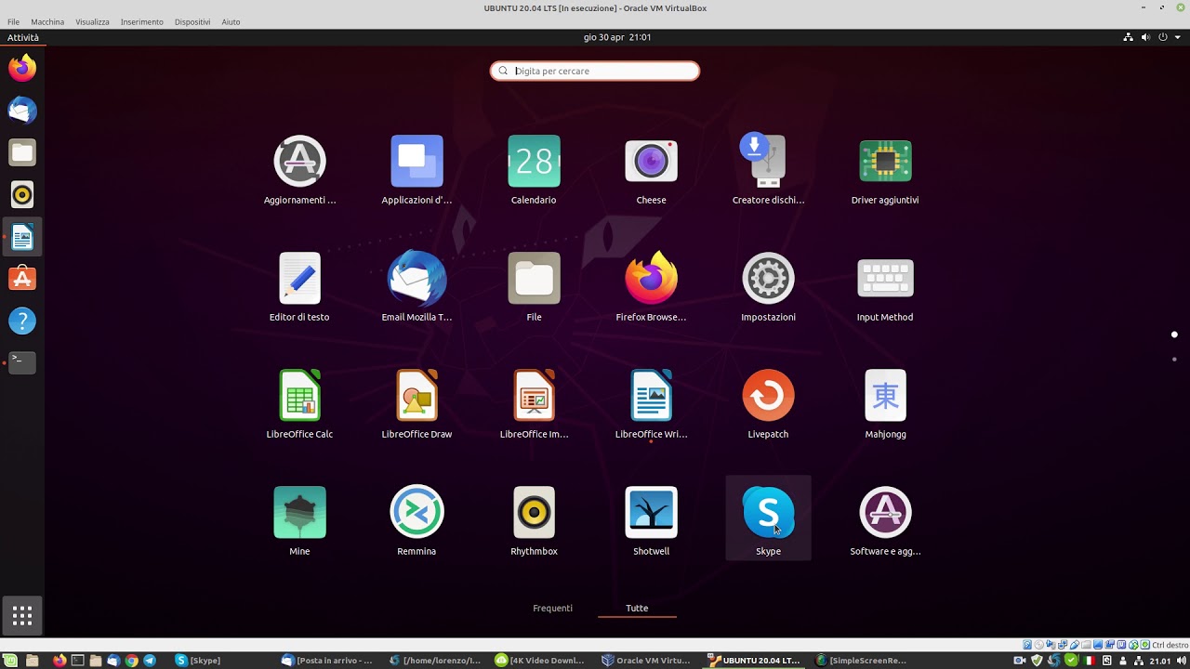
Task: Launch Skype from the application grid
Action: (768, 518)
